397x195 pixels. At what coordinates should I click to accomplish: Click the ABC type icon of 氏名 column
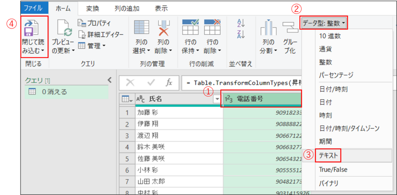coord(141,99)
